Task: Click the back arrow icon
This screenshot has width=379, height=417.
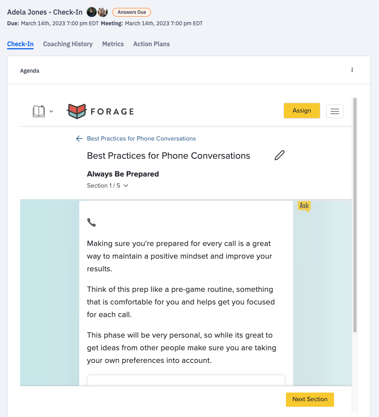Action: point(79,139)
